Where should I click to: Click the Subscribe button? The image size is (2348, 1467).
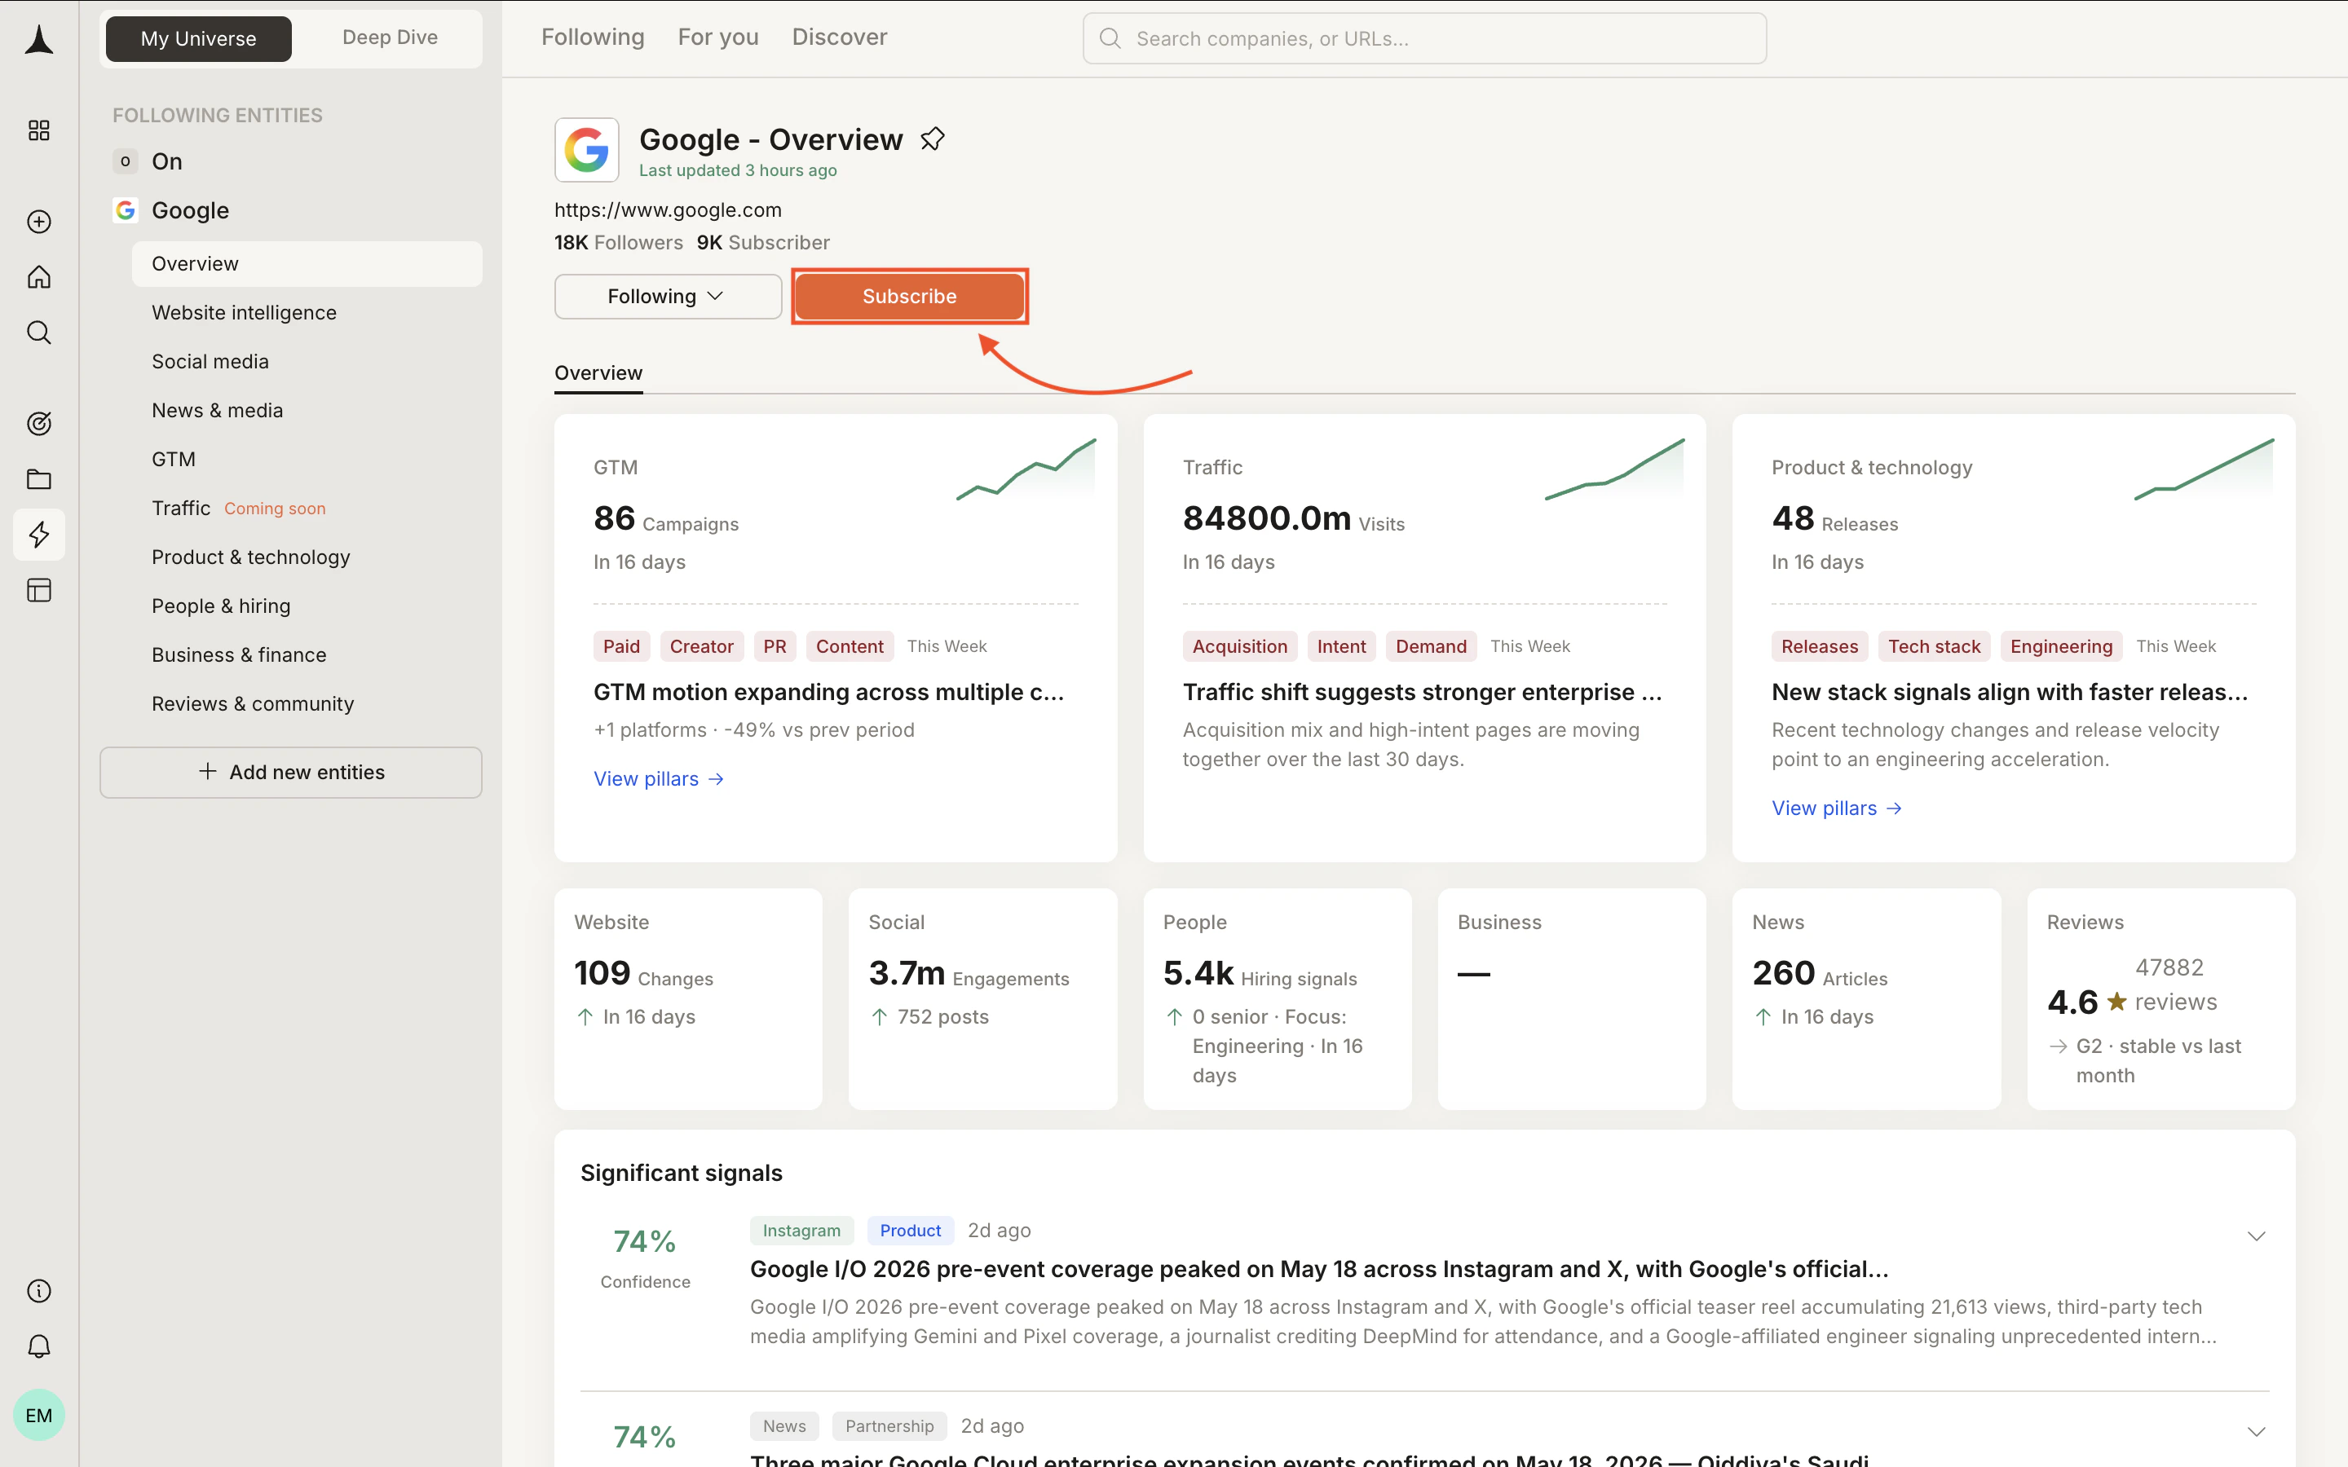click(909, 296)
